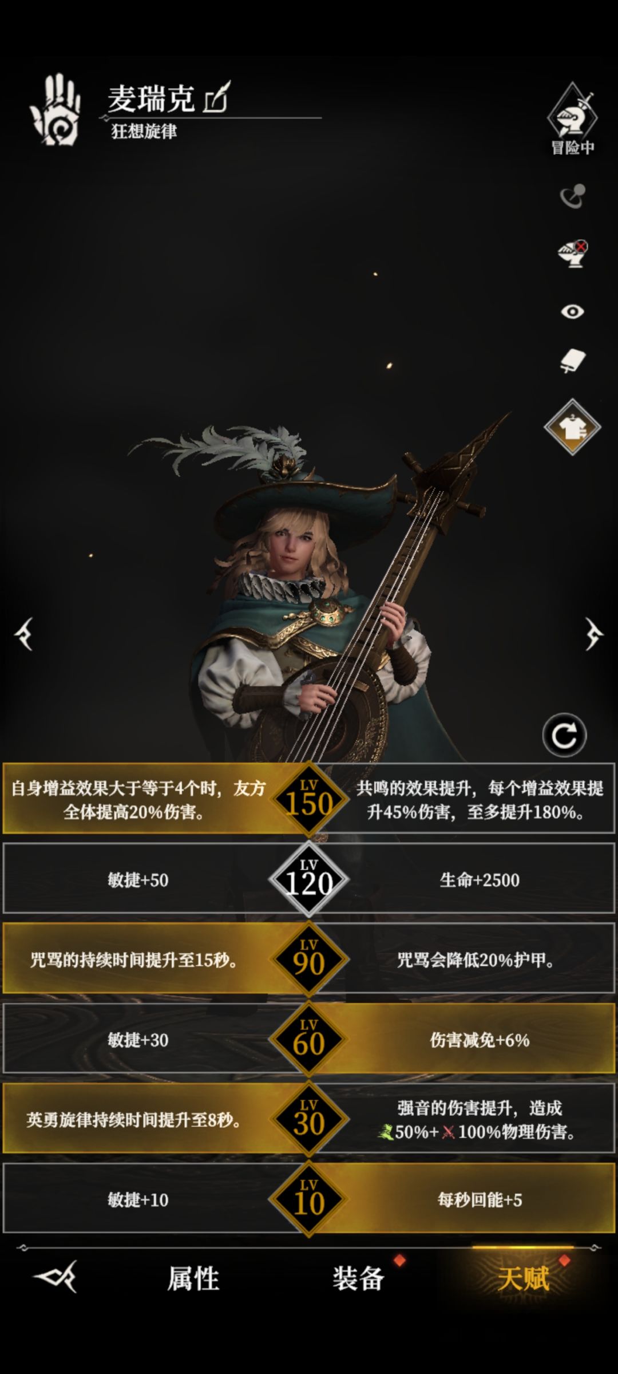618x1374 pixels.
Task: Click the pacifier icon on right sidebar
Action: click(x=572, y=196)
